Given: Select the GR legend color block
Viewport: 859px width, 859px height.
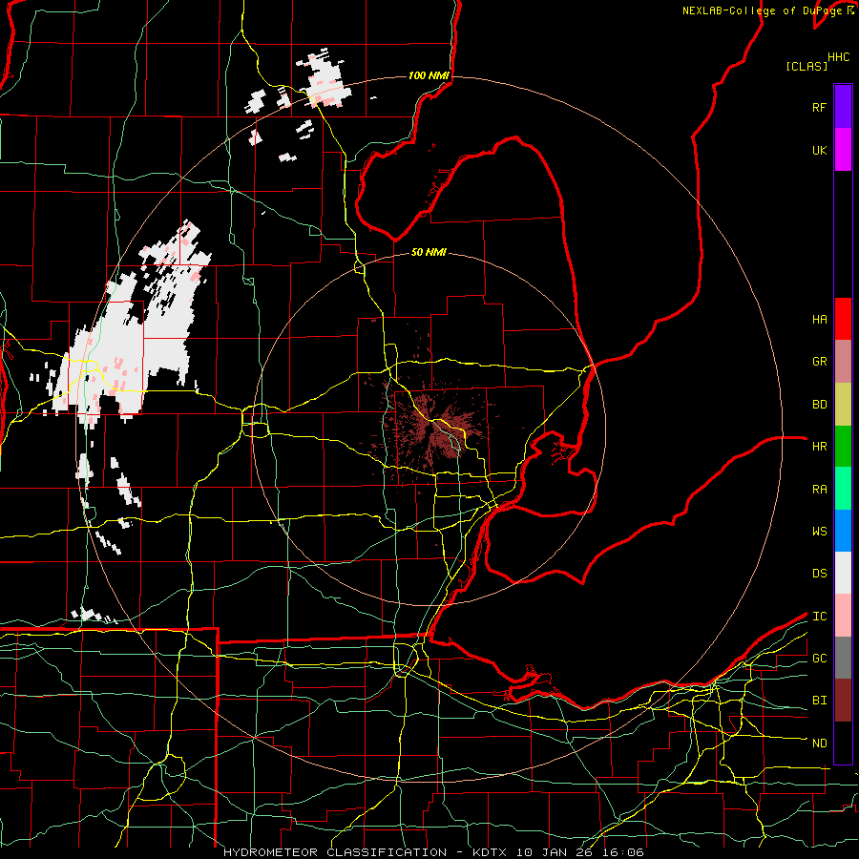Looking at the screenshot, I should point(843,361).
